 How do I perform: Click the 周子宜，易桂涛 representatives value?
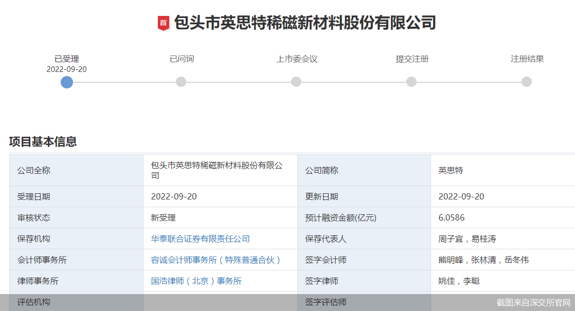(x=467, y=239)
